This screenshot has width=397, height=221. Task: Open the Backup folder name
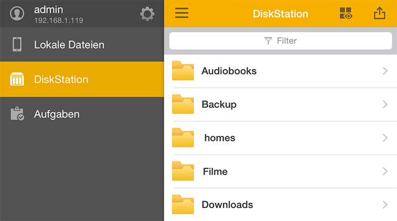219,104
